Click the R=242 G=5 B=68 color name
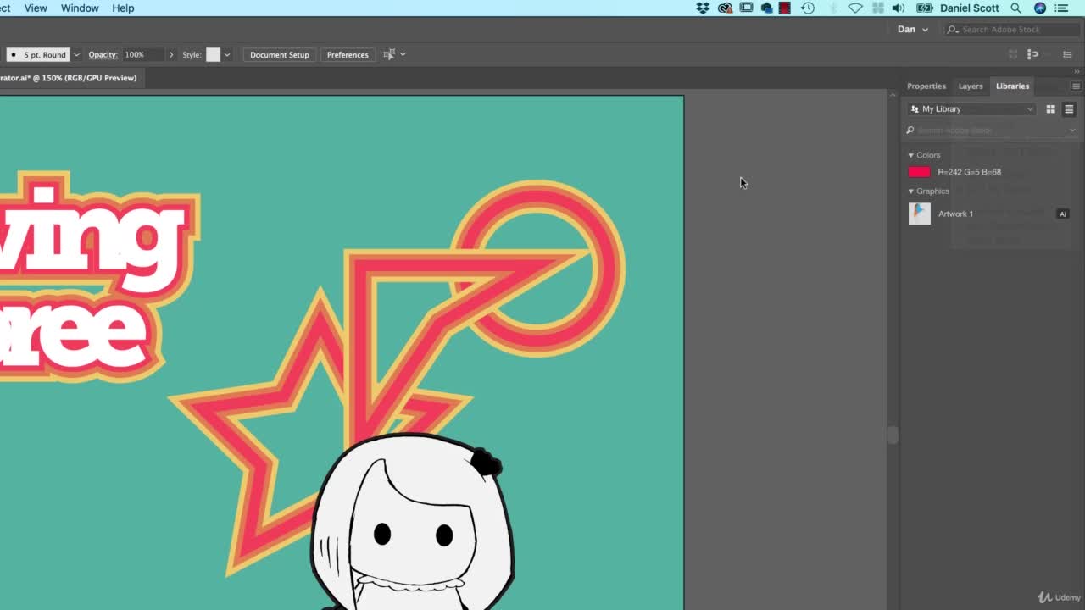 point(969,172)
